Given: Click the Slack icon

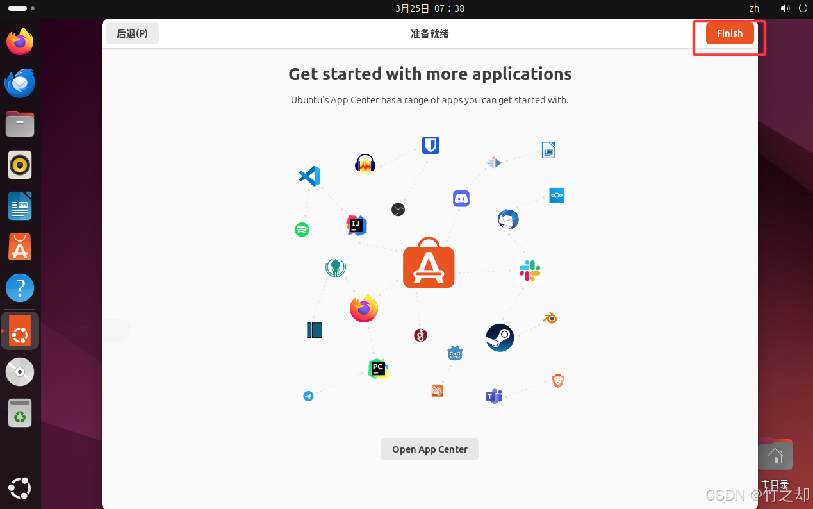Looking at the screenshot, I should tap(530, 271).
